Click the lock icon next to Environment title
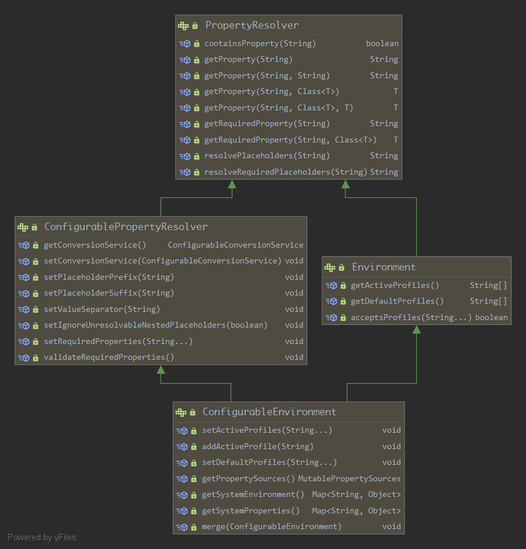 click(342, 267)
